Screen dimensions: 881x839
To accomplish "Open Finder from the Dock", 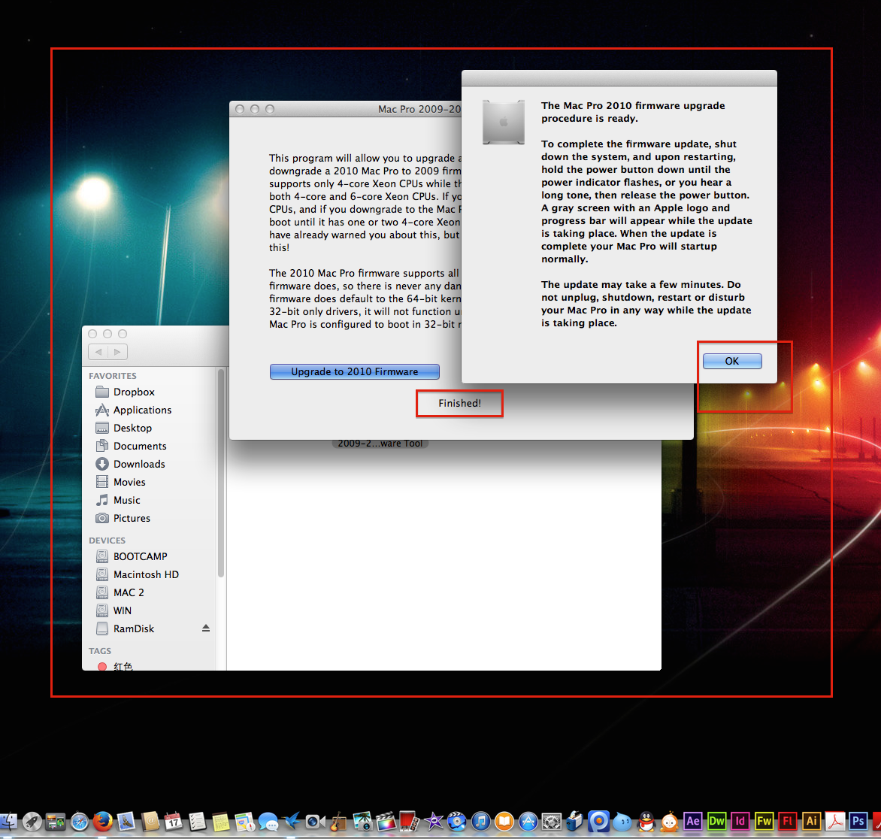I will (x=8, y=822).
